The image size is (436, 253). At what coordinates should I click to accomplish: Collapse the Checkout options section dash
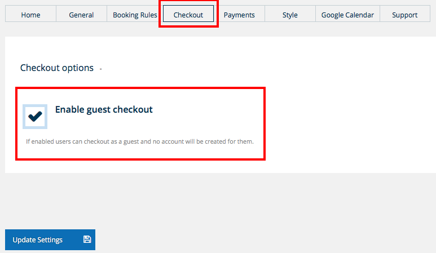click(100, 69)
